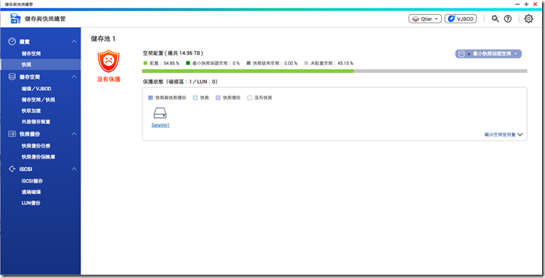Click the 快照備份 vault sidebar icon
This screenshot has width=545, height=278.
click(x=12, y=134)
